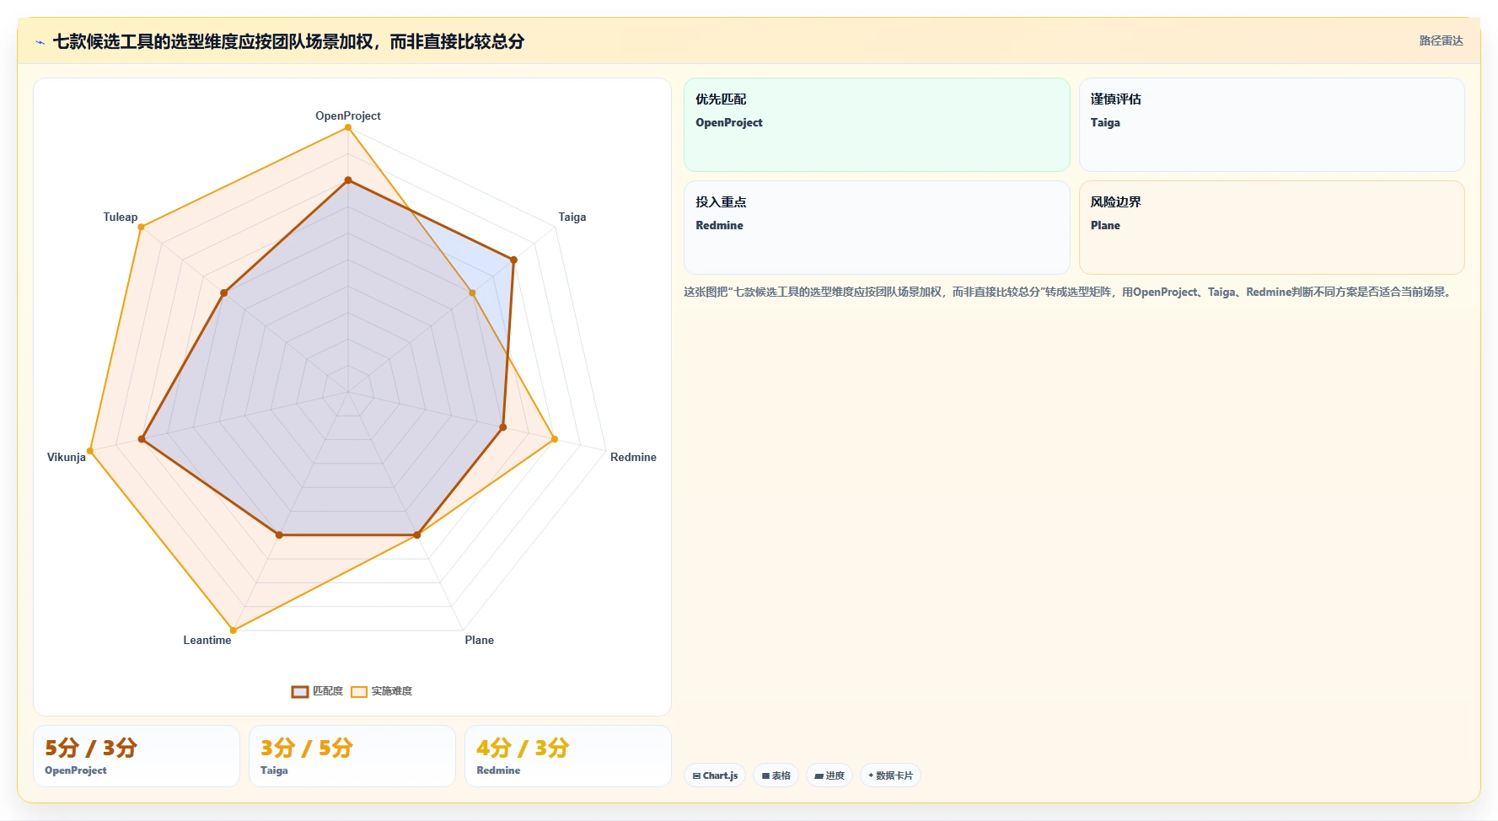Toggle the 实施难度 legend swatch
The height and width of the screenshot is (821, 1498).
point(359,692)
